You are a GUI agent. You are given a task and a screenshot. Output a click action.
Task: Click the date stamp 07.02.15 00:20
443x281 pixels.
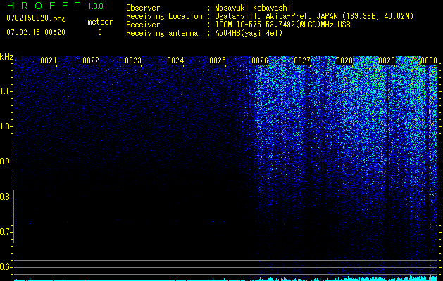point(36,32)
